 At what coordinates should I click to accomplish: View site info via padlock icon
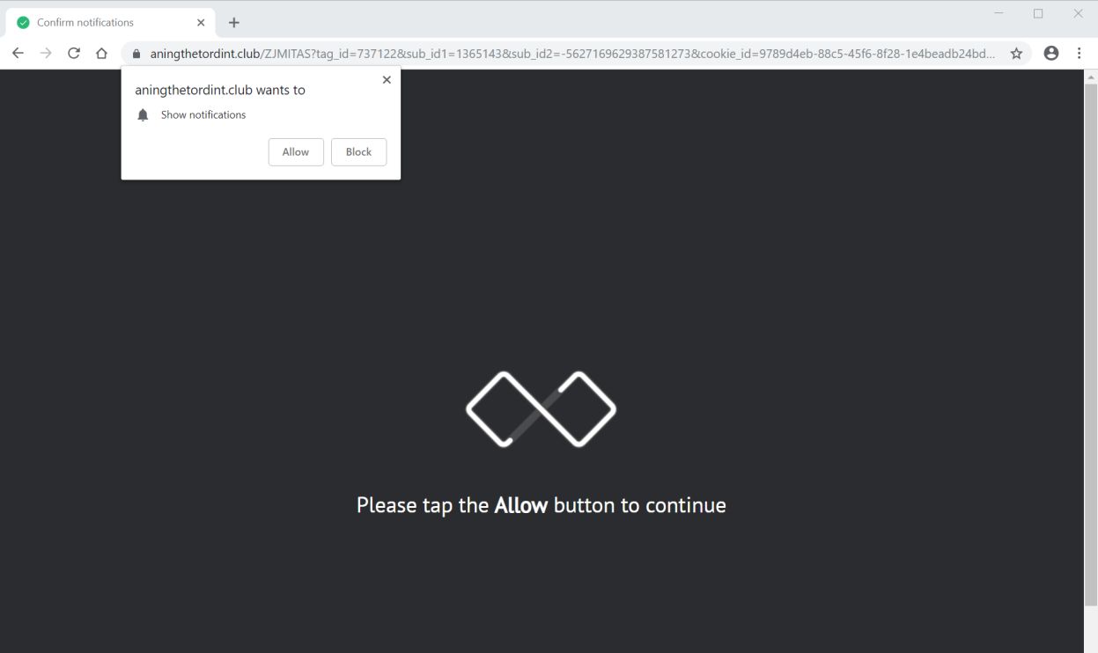point(136,54)
